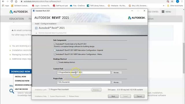Click to close and return to product list
Viewport: 185px width, 104px height.
[x=52, y=33]
